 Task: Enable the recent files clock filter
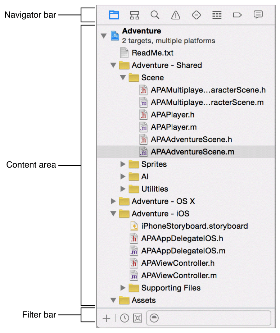124,318
